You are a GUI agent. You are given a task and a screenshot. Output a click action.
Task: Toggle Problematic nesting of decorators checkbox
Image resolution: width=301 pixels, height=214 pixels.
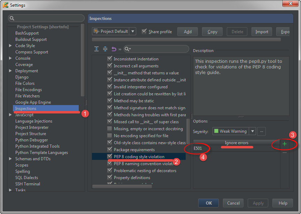(110, 170)
